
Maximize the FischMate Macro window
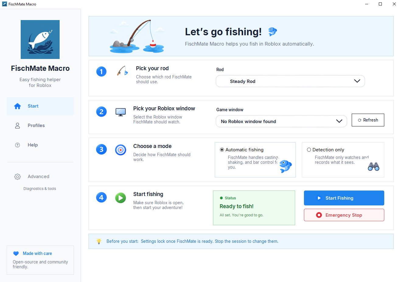380,4
